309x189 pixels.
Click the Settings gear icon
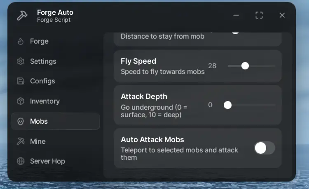tap(21, 62)
